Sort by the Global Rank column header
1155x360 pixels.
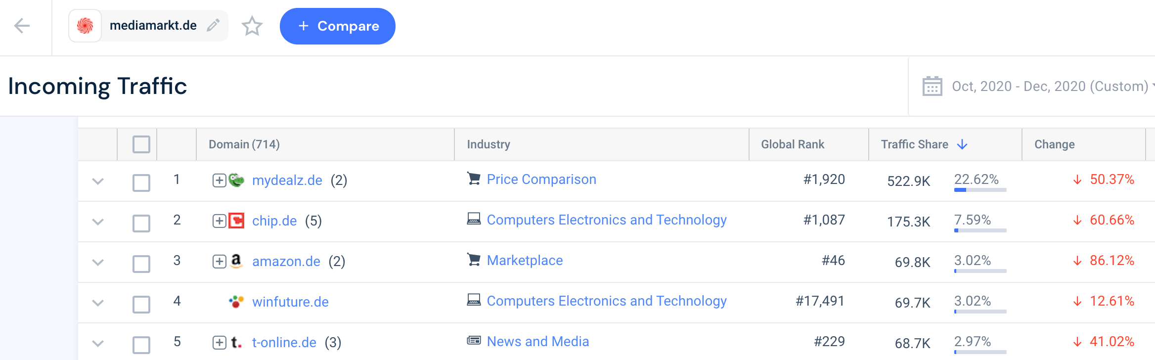click(793, 144)
